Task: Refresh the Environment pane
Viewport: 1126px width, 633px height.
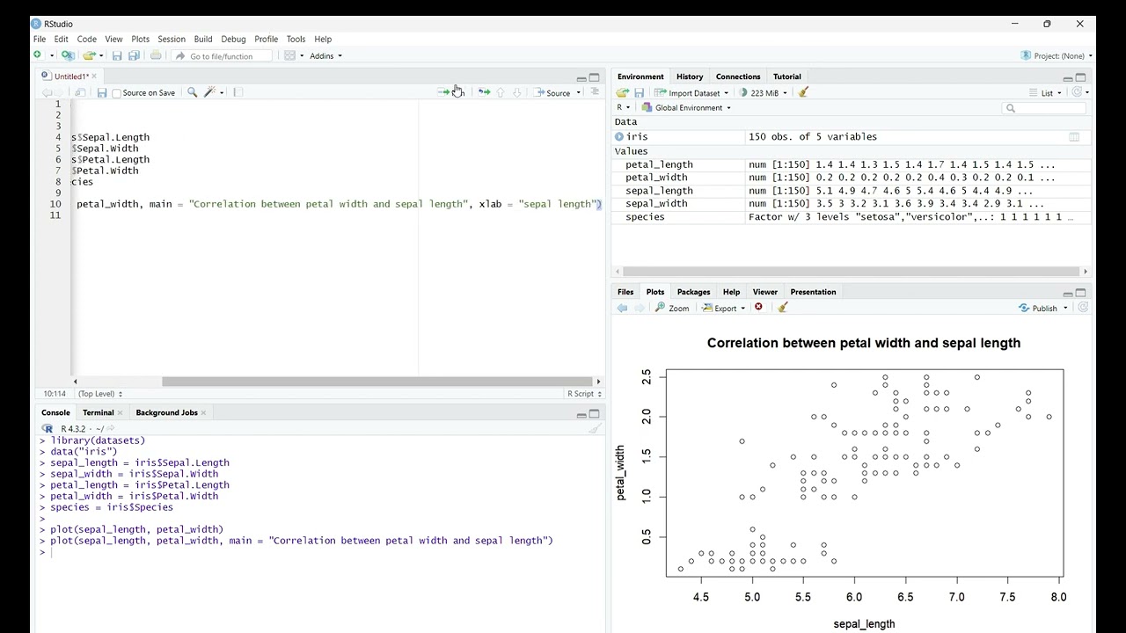Action: (x=1077, y=92)
